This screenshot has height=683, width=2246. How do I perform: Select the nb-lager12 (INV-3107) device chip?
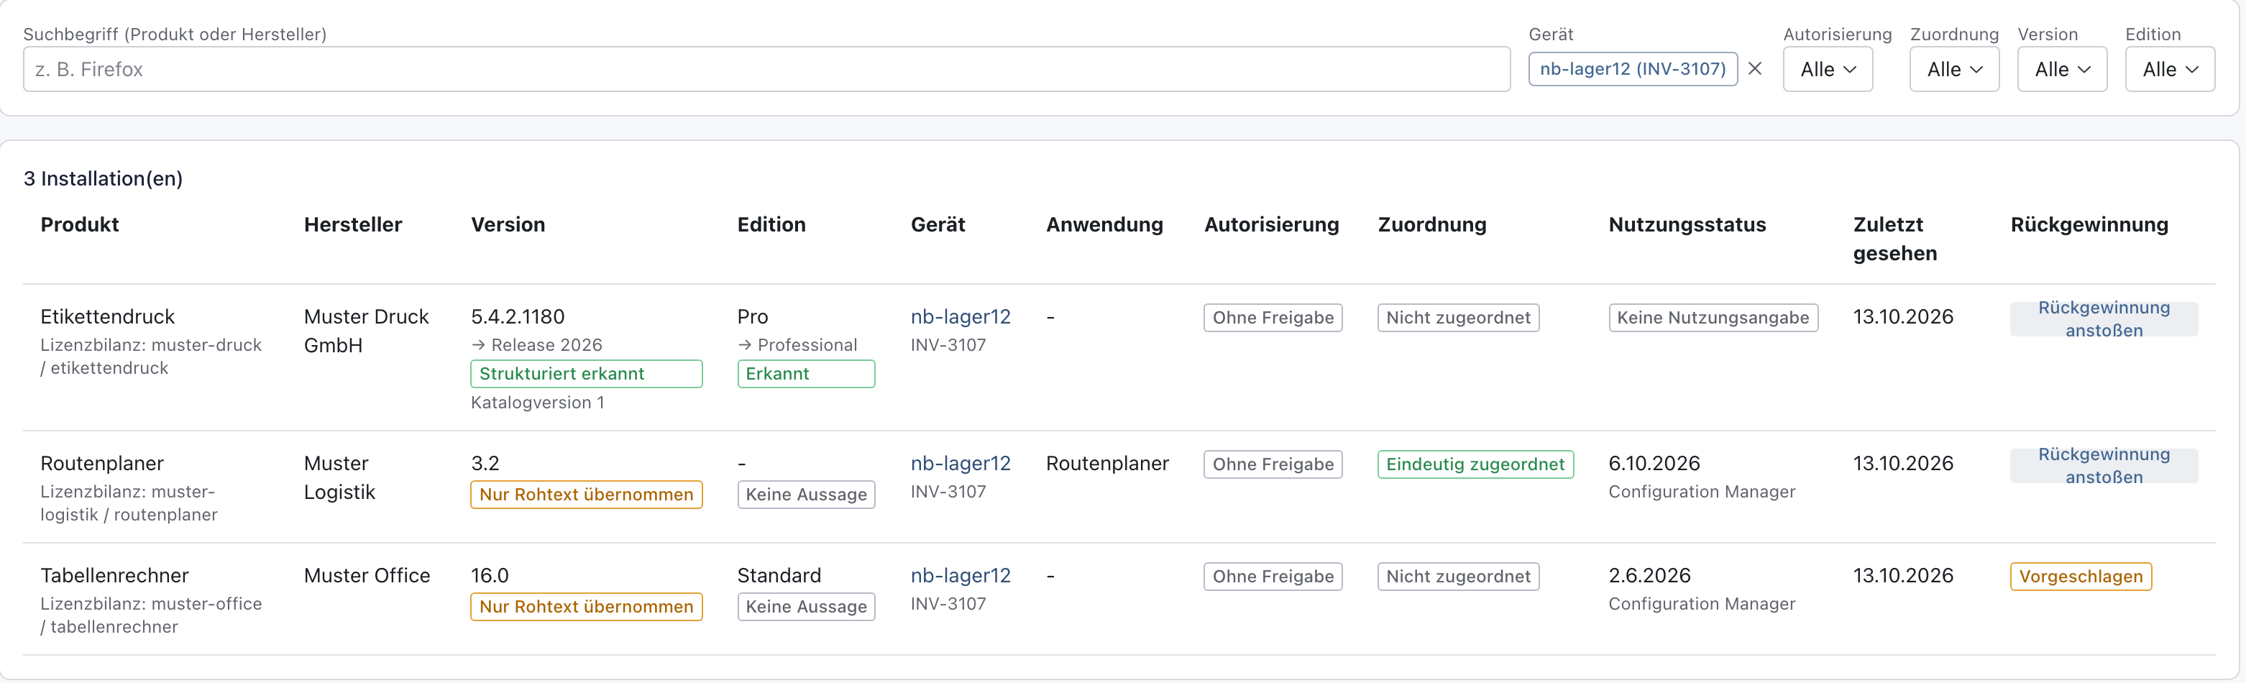(1632, 69)
